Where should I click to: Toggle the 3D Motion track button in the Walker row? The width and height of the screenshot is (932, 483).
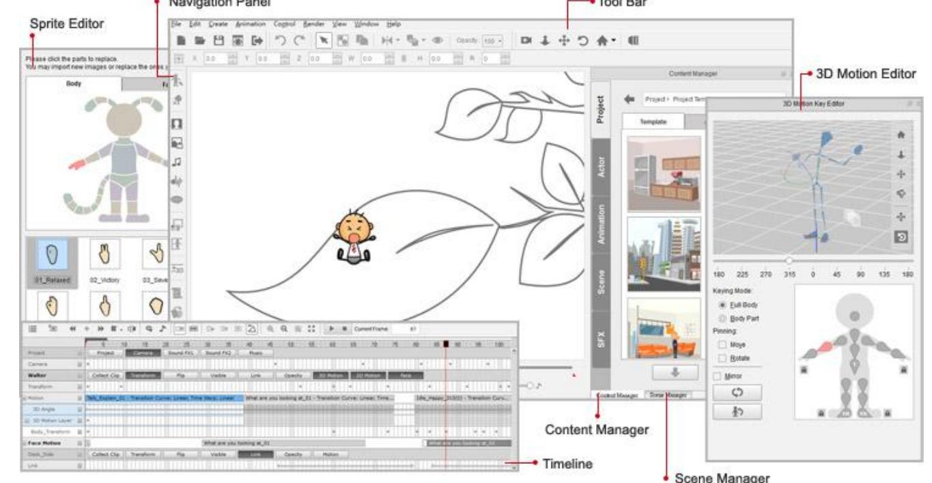[330, 375]
